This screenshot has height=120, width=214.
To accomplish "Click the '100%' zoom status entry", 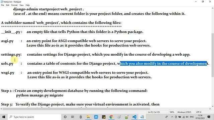I will click(x=172, y=112).
